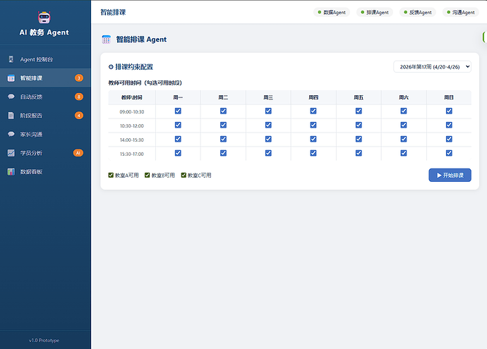Click the 周六 column header
The width and height of the screenshot is (487, 349).
click(404, 97)
